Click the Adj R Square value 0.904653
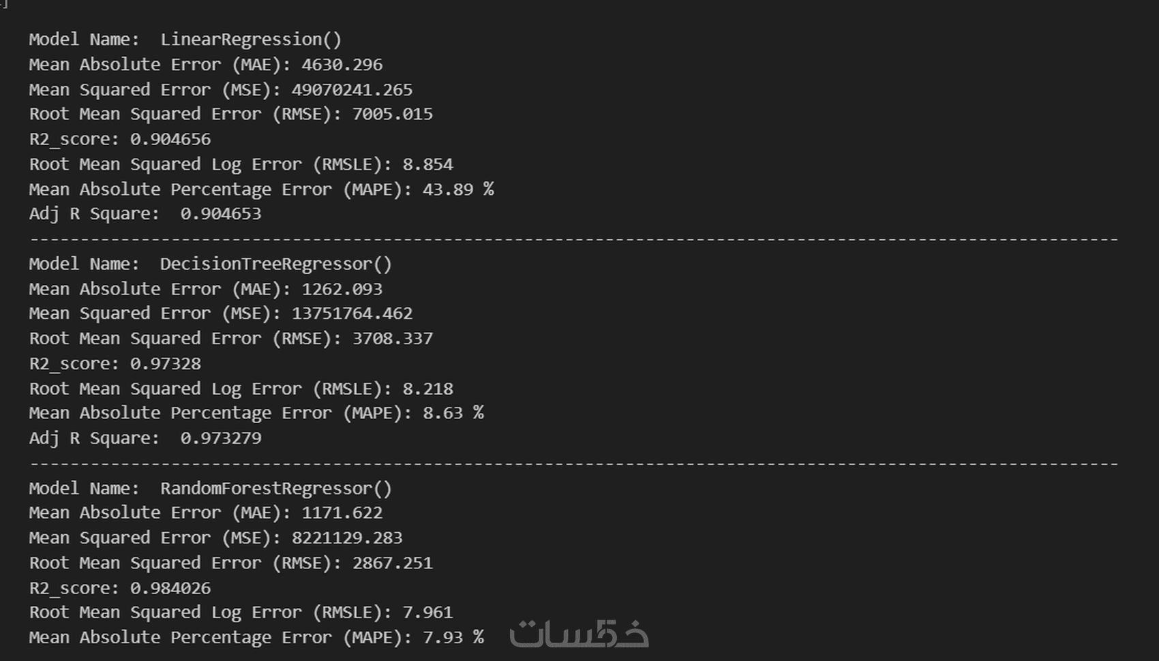Screen dimensions: 1159x661 [221, 214]
